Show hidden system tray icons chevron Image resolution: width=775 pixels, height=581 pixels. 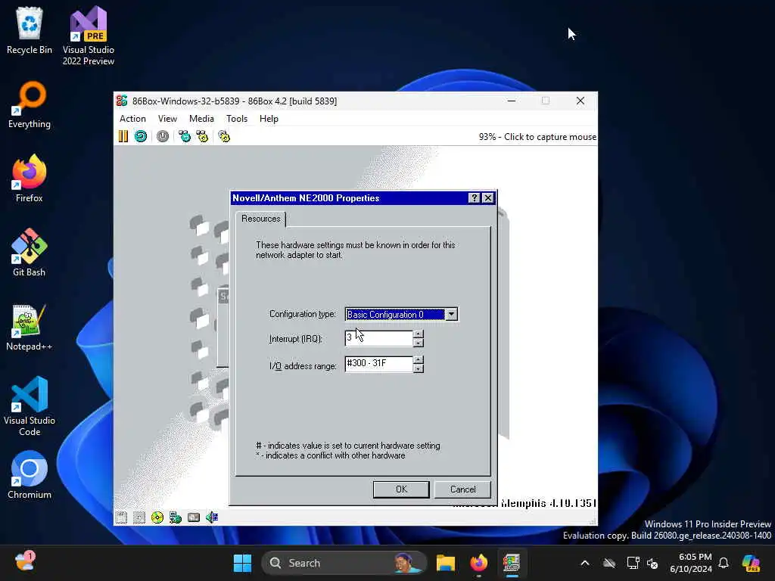tap(585, 563)
